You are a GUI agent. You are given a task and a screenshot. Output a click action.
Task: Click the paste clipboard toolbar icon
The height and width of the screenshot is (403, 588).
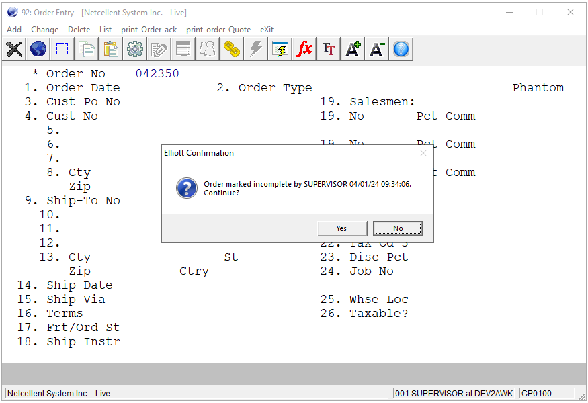point(111,49)
